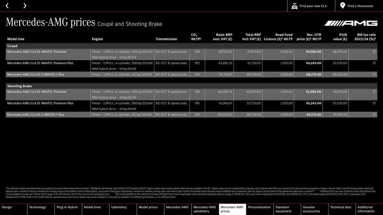This screenshot has height=215, width=383.
Task: Switch to the Design tab
Action: pyautogui.click(x=7, y=207)
